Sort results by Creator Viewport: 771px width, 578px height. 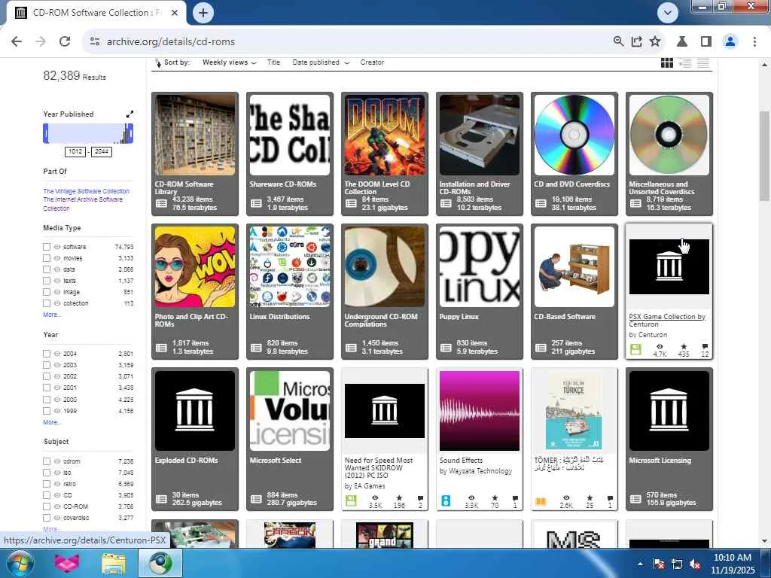[x=372, y=62]
